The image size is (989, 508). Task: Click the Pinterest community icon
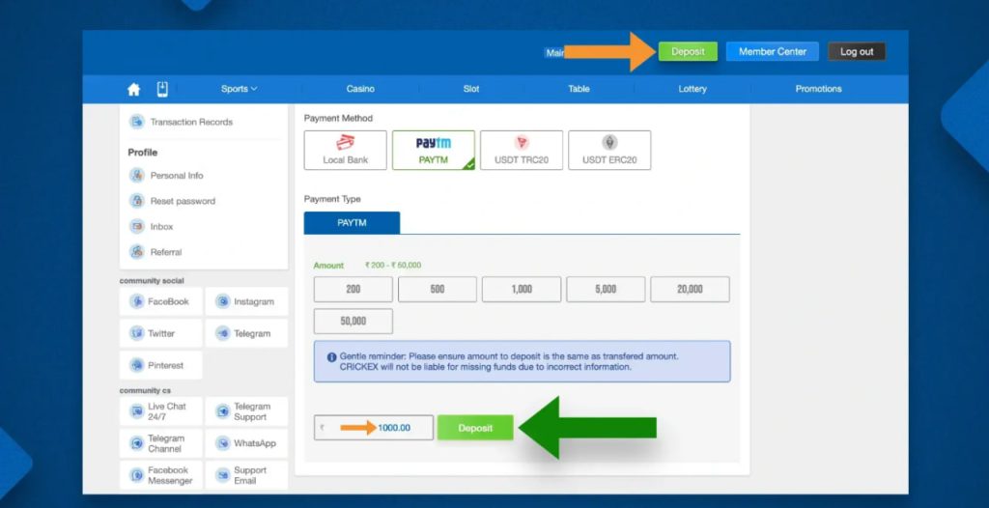click(x=137, y=365)
